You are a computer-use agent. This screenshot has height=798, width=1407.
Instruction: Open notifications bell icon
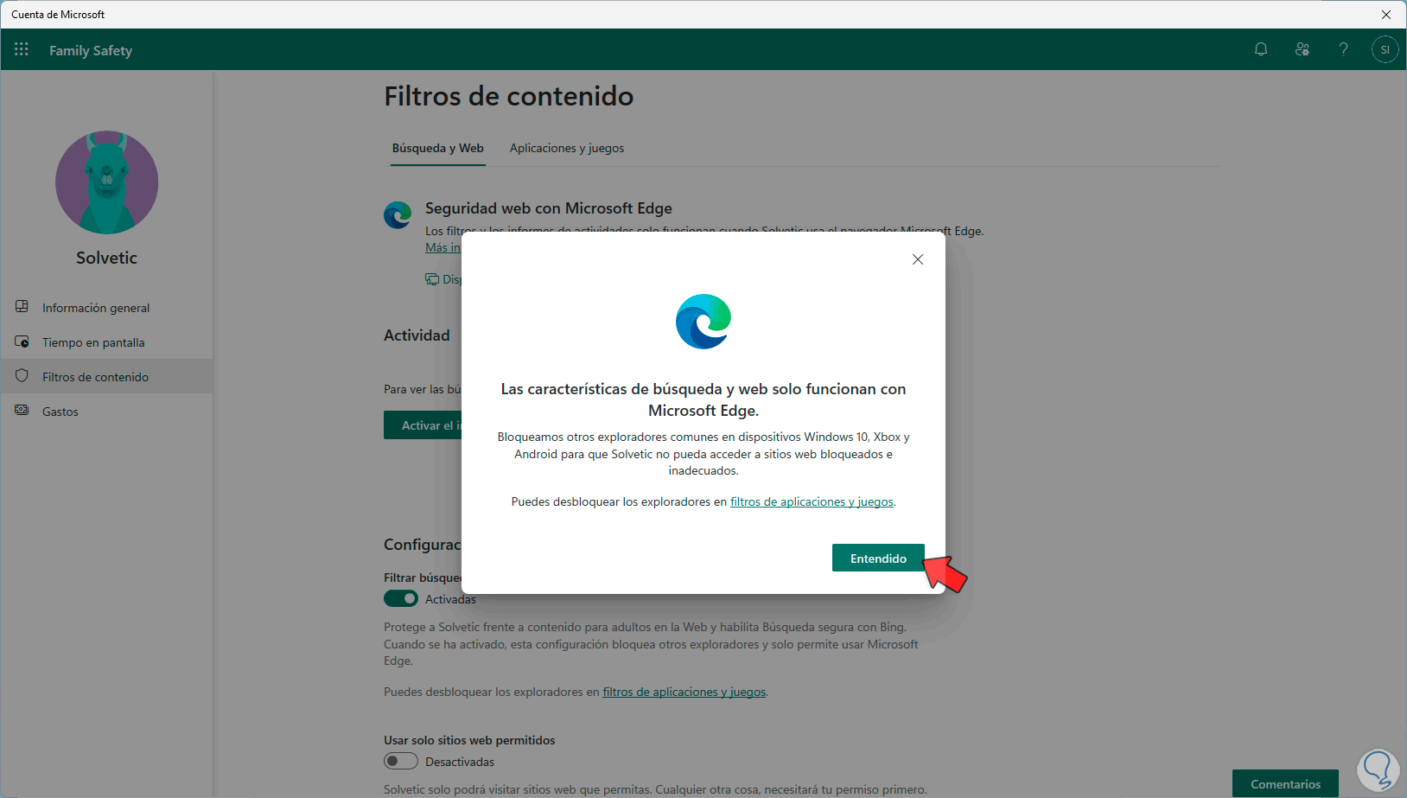coord(1261,49)
